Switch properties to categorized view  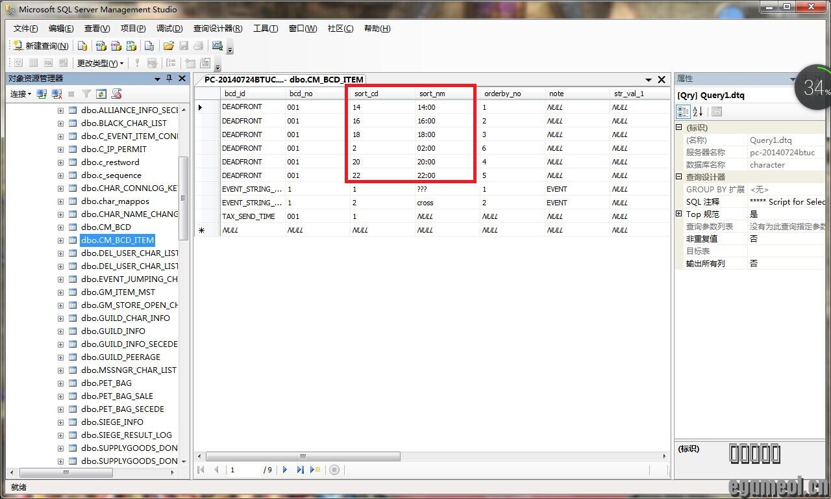[684, 112]
